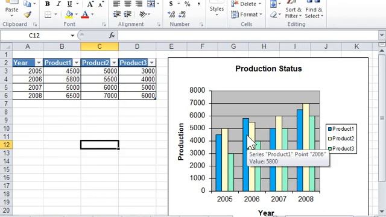Select cell containing 5800
386x217 pixels.
pos(62,79)
